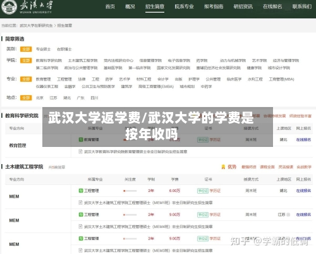
Task: Filter 学院 by 艺术学院
Action: [x=259, y=61]
